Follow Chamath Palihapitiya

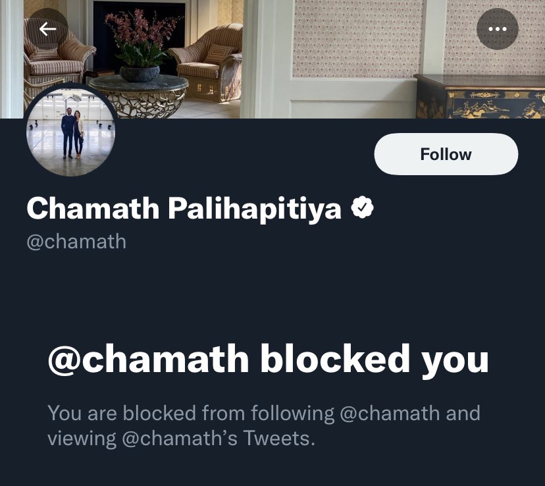[446, 154]
